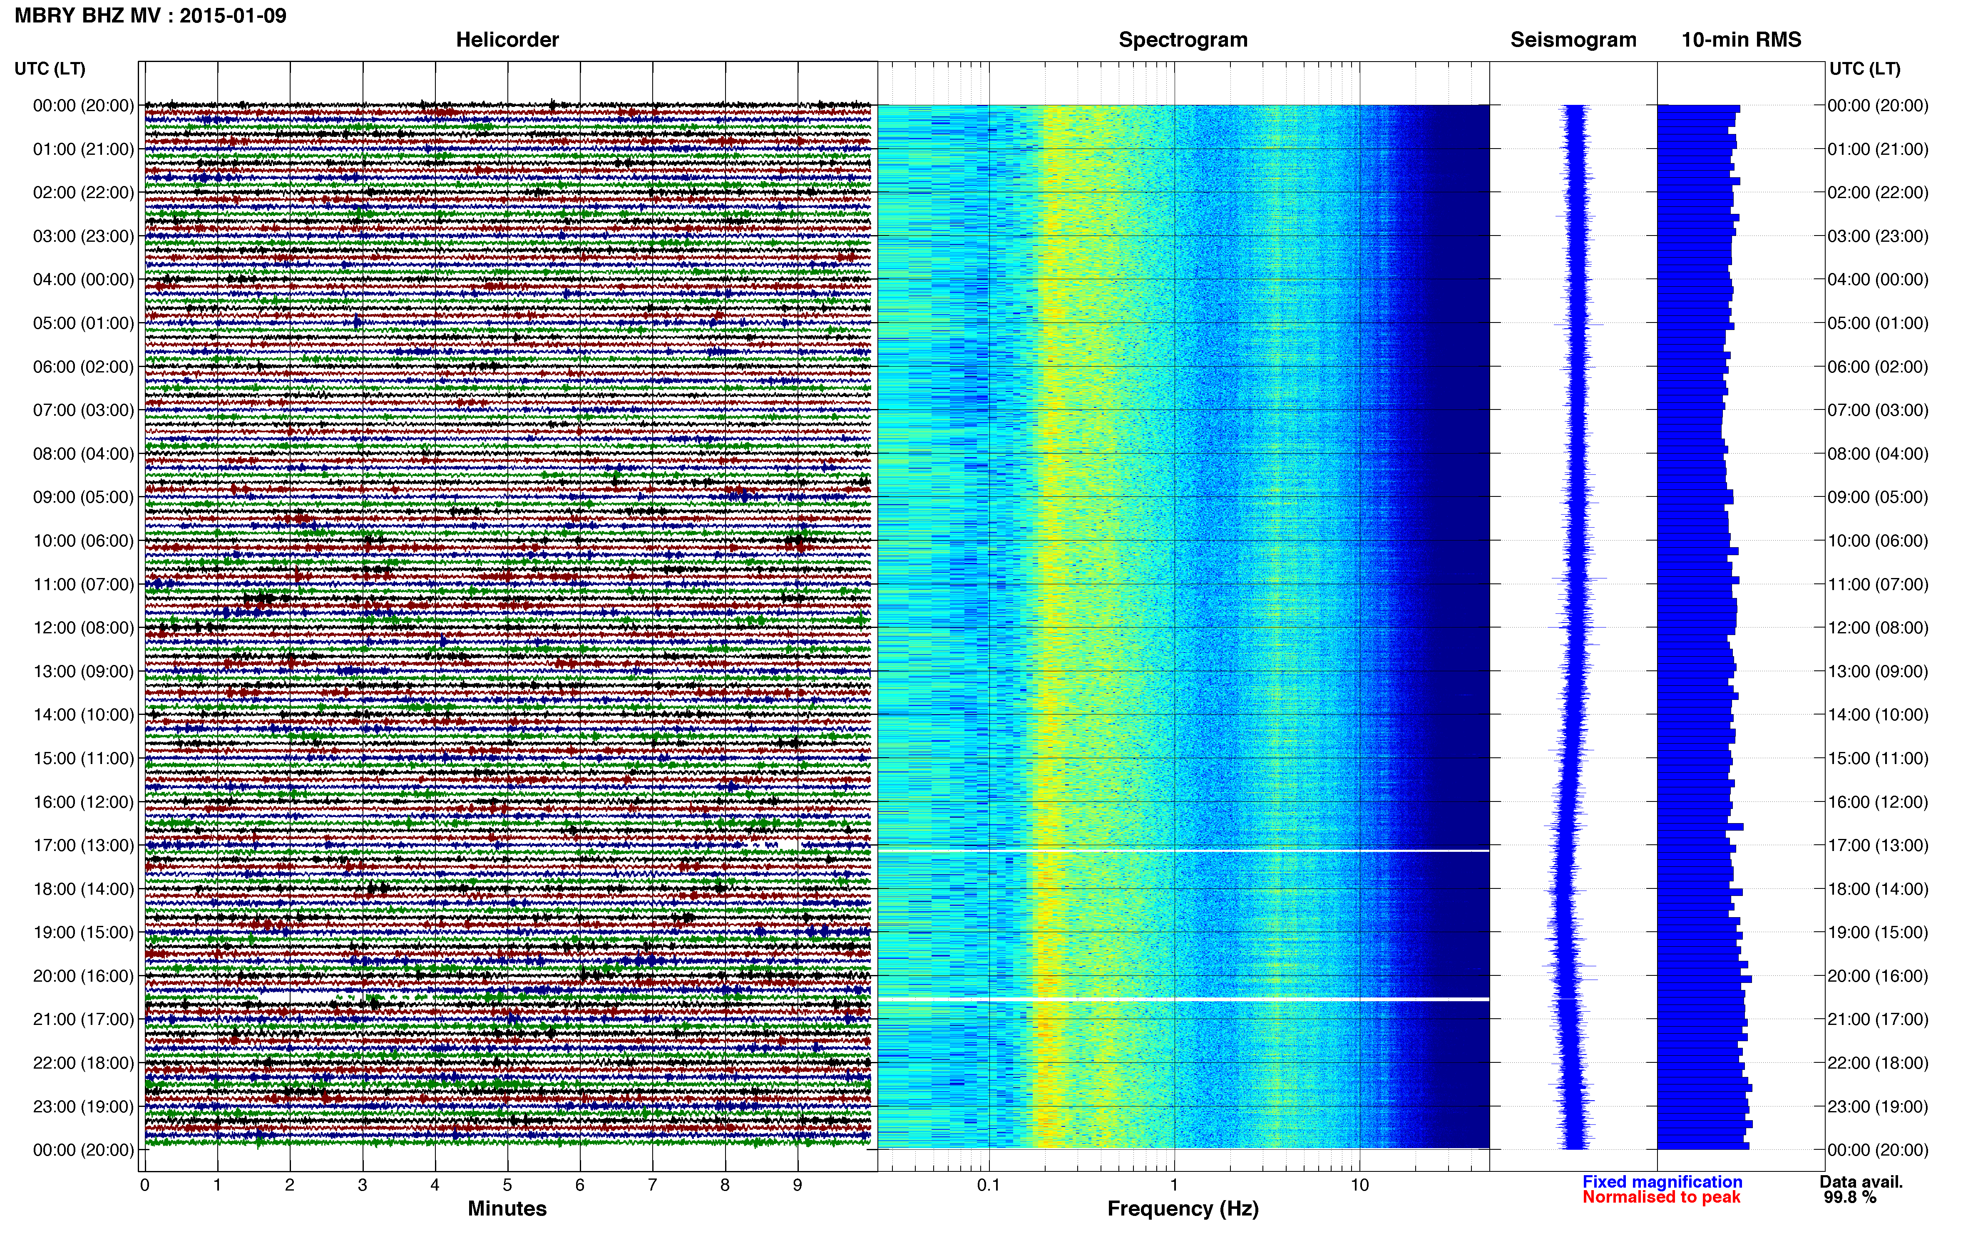1973x1233 pixels.
Task: Click '04:00 (00:00)' on helicorder time axis
Action: coord(83,280)
